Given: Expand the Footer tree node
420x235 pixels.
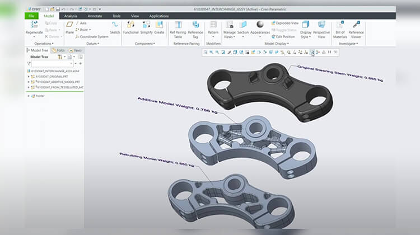Looking at the screenshot, I should pos(29,96).
